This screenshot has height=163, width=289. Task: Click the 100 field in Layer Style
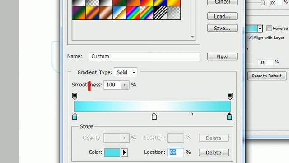(x=275, y=3)
